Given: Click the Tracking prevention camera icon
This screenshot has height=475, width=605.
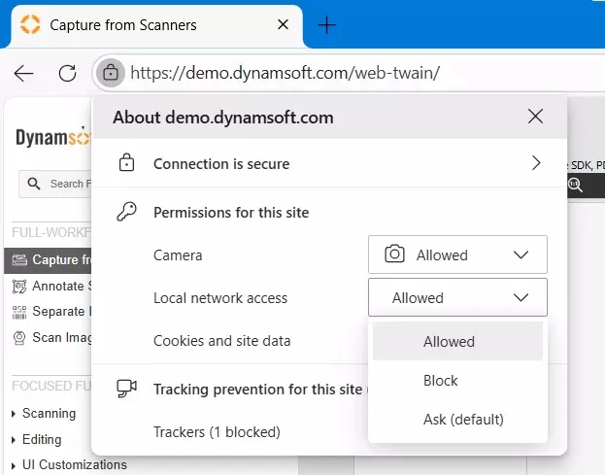Looking at the screenshot, I should (126, 389).
